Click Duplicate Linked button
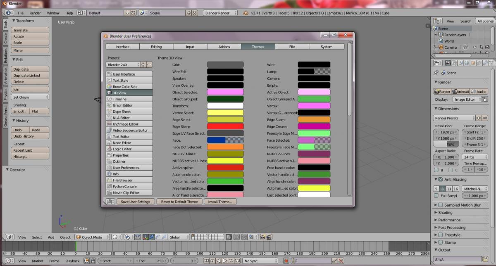 30,76
